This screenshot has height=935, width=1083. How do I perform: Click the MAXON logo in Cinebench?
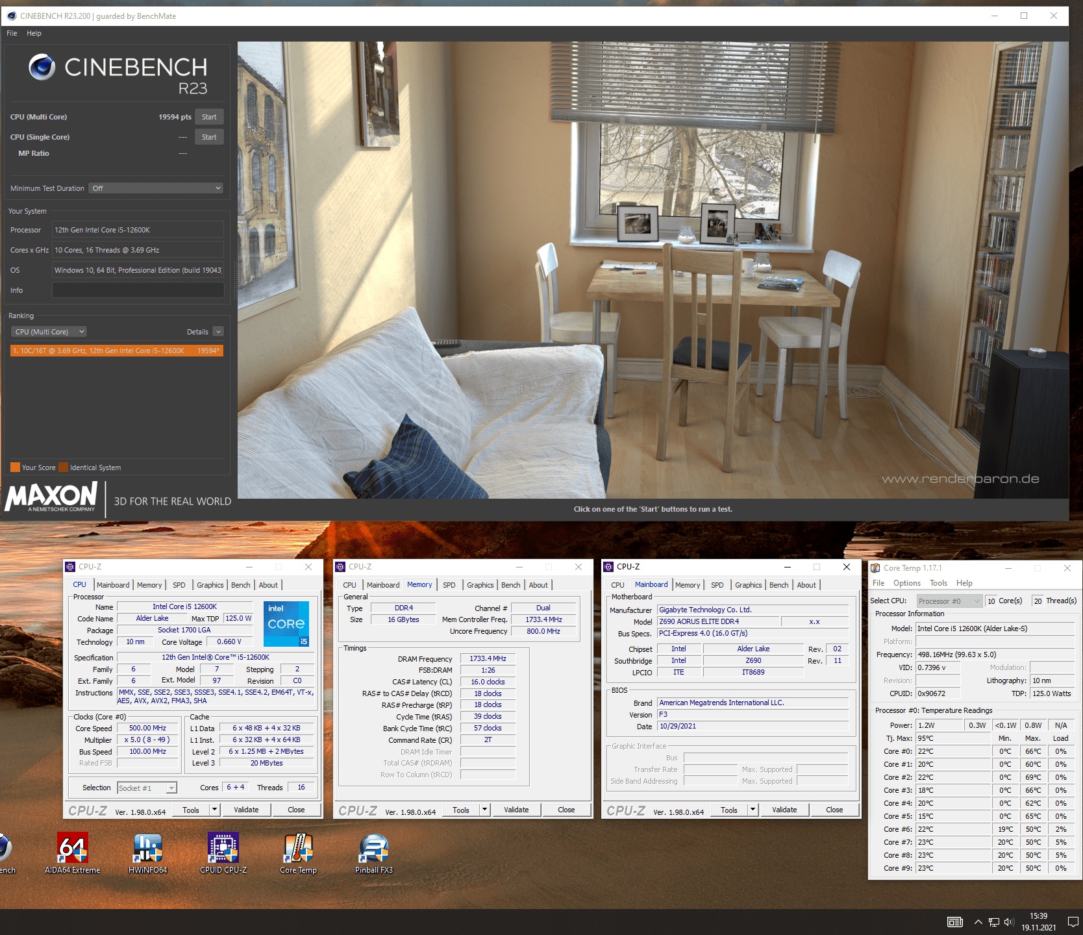point(51,497)
